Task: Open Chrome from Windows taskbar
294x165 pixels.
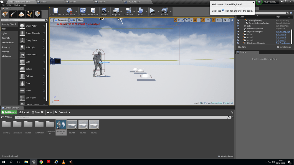Action: pos(41,162)
